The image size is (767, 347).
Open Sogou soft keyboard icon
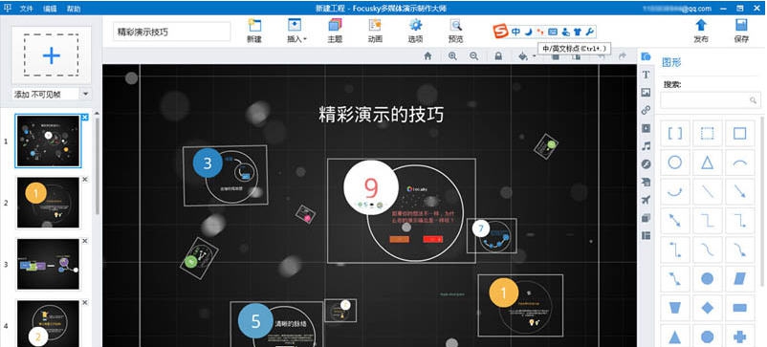(x=553, y=32)
